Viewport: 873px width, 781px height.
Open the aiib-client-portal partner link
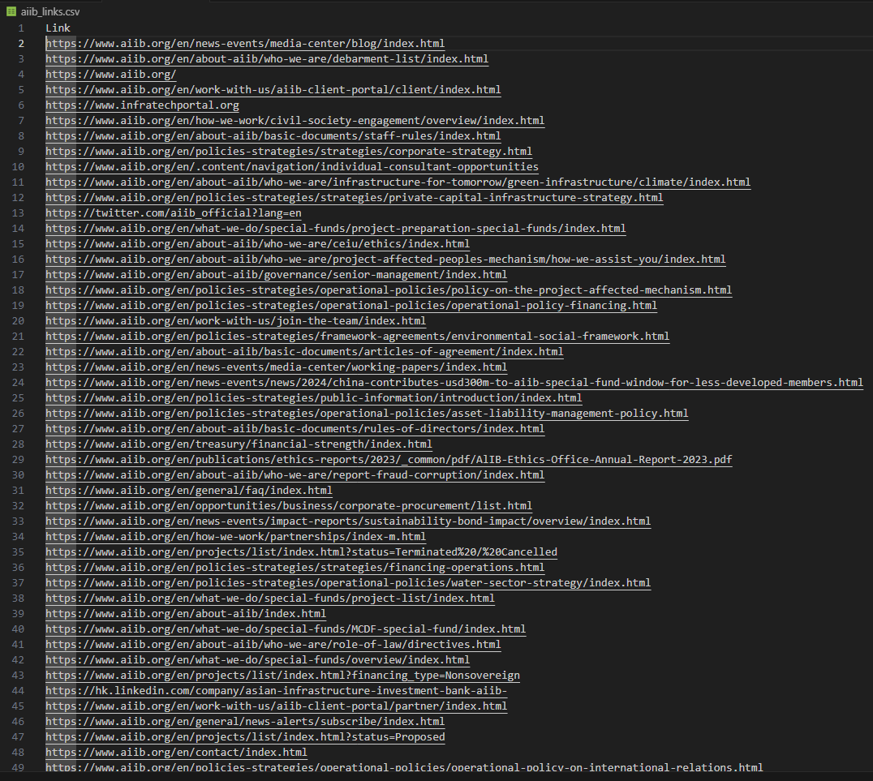pos(276,706)
